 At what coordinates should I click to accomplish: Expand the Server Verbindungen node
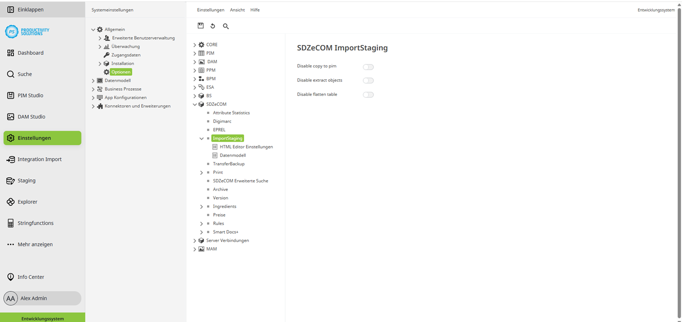tap(194, 240)
